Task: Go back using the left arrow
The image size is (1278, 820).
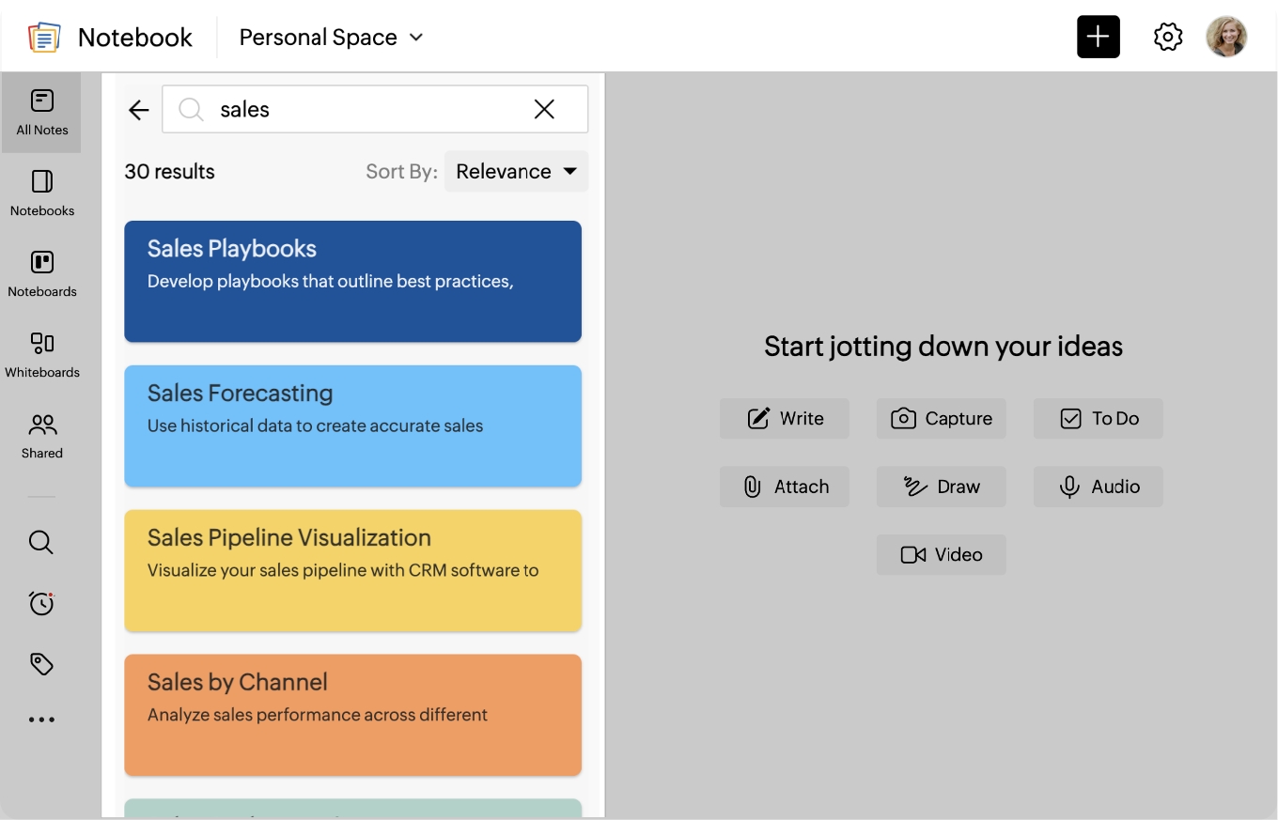Action: [x=139, y=110]
